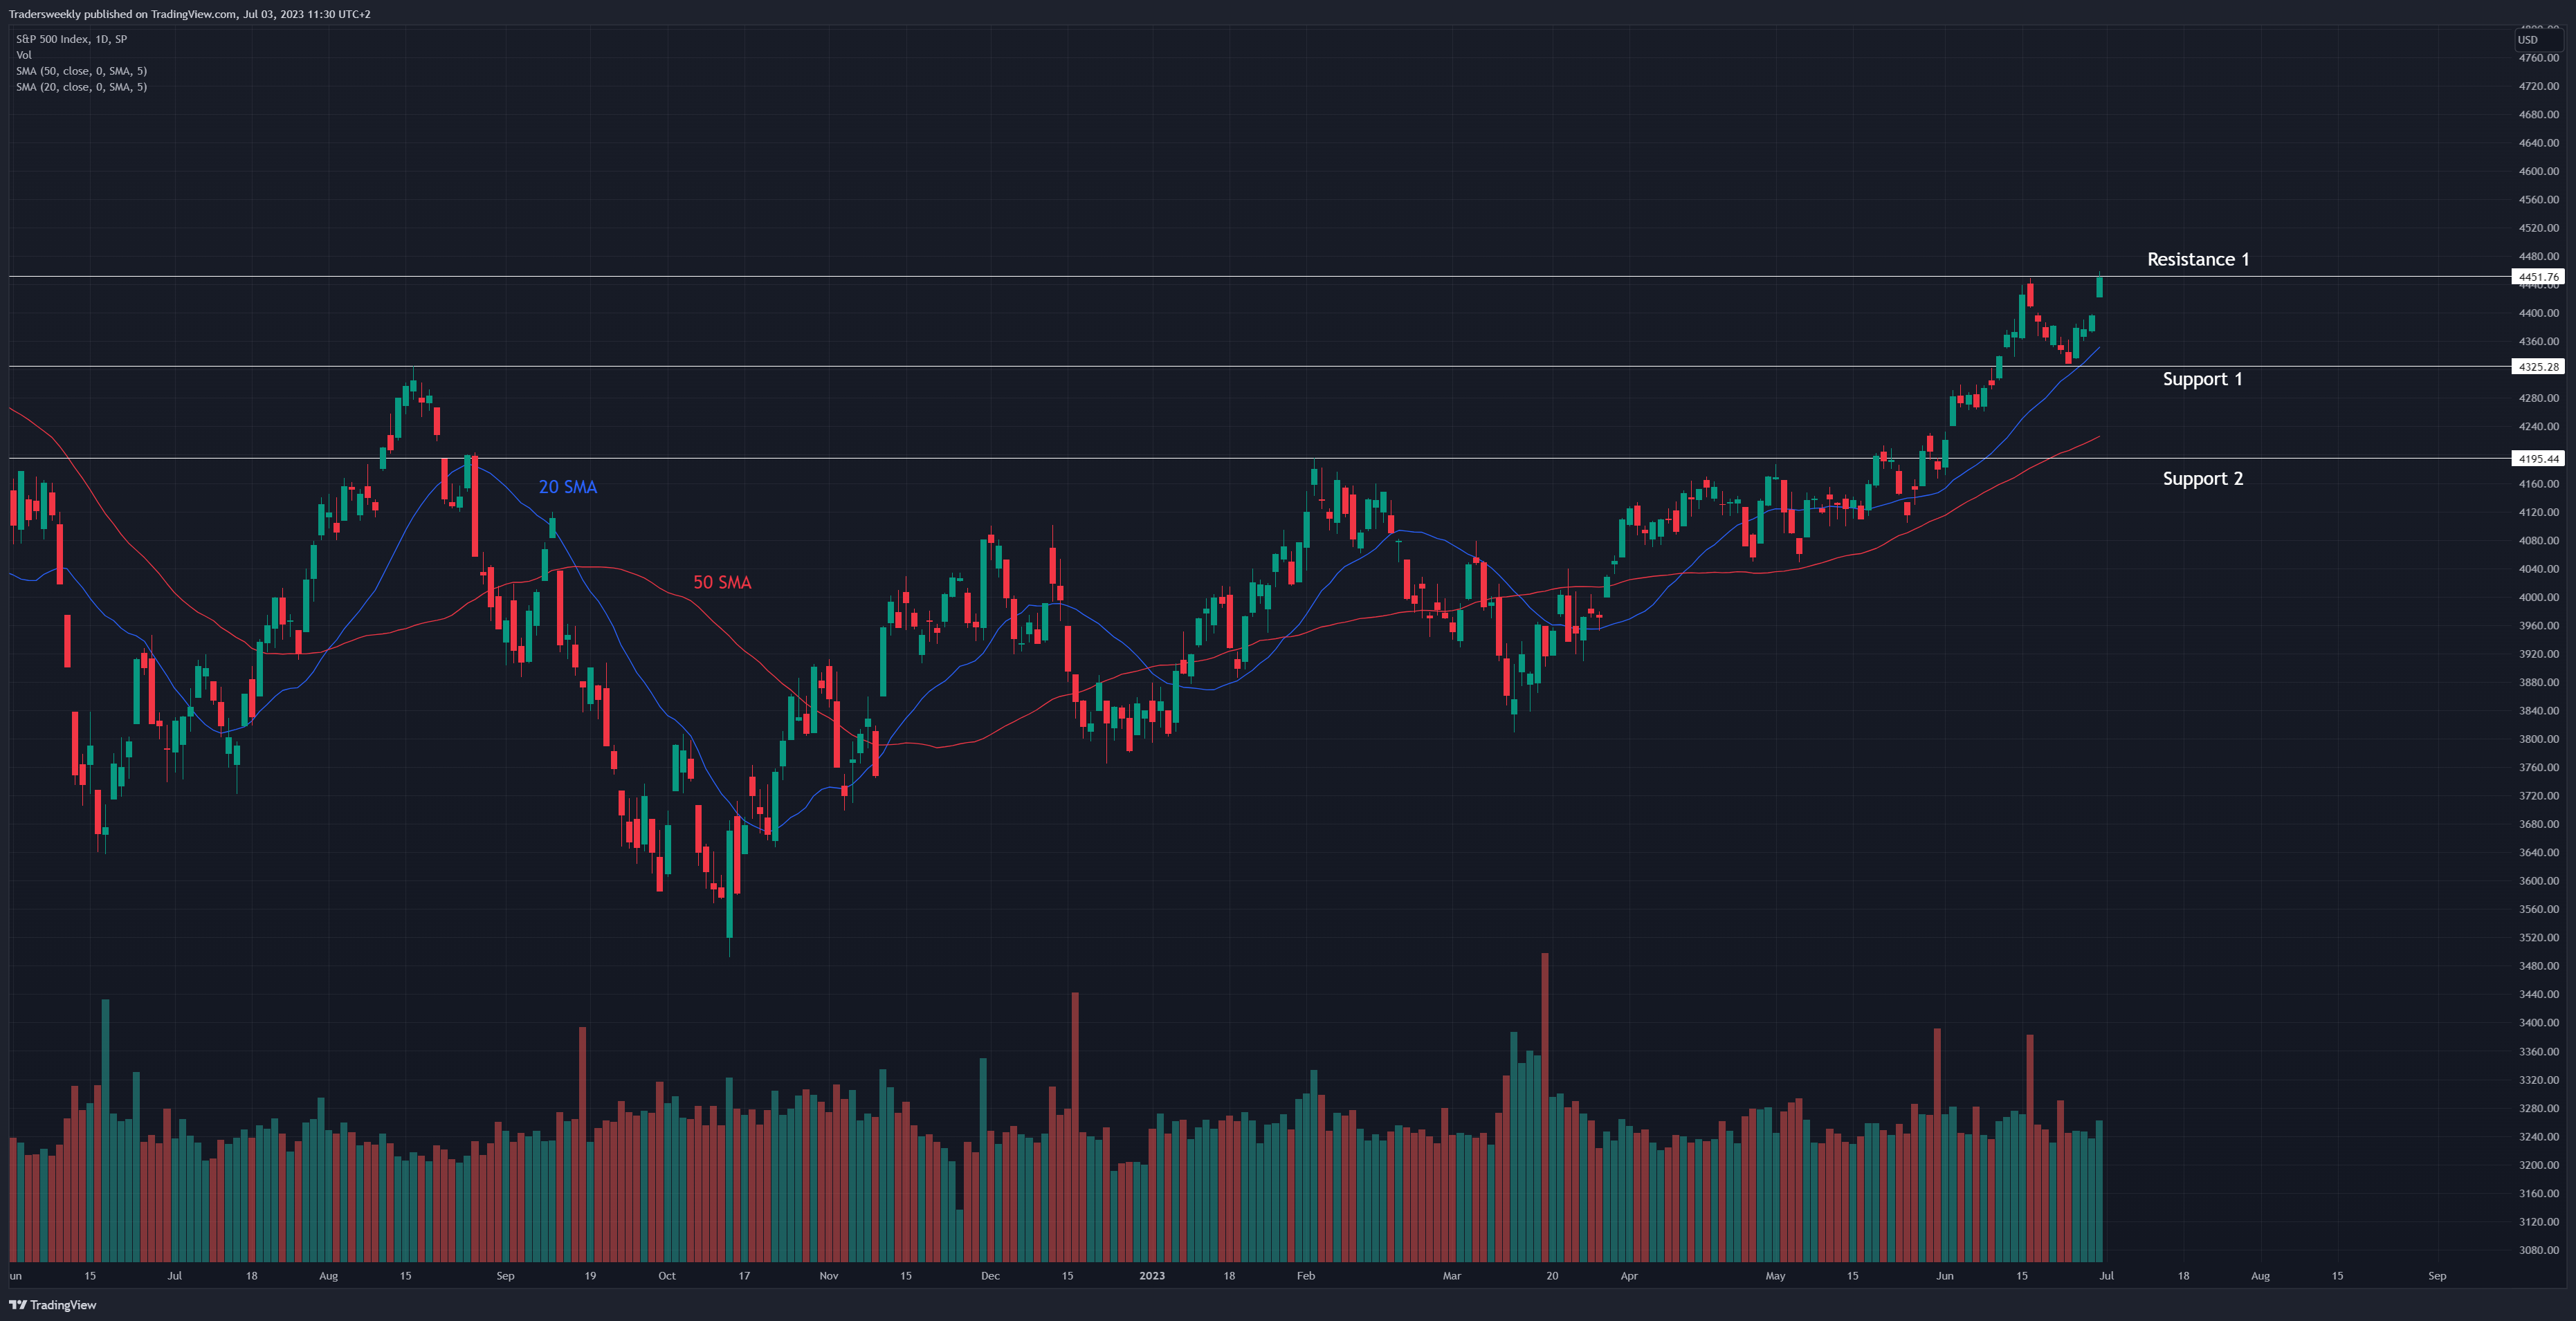Click the 4451.76 price tag
Viewport: 2576px width, 1321px height.
(2538, 277)
